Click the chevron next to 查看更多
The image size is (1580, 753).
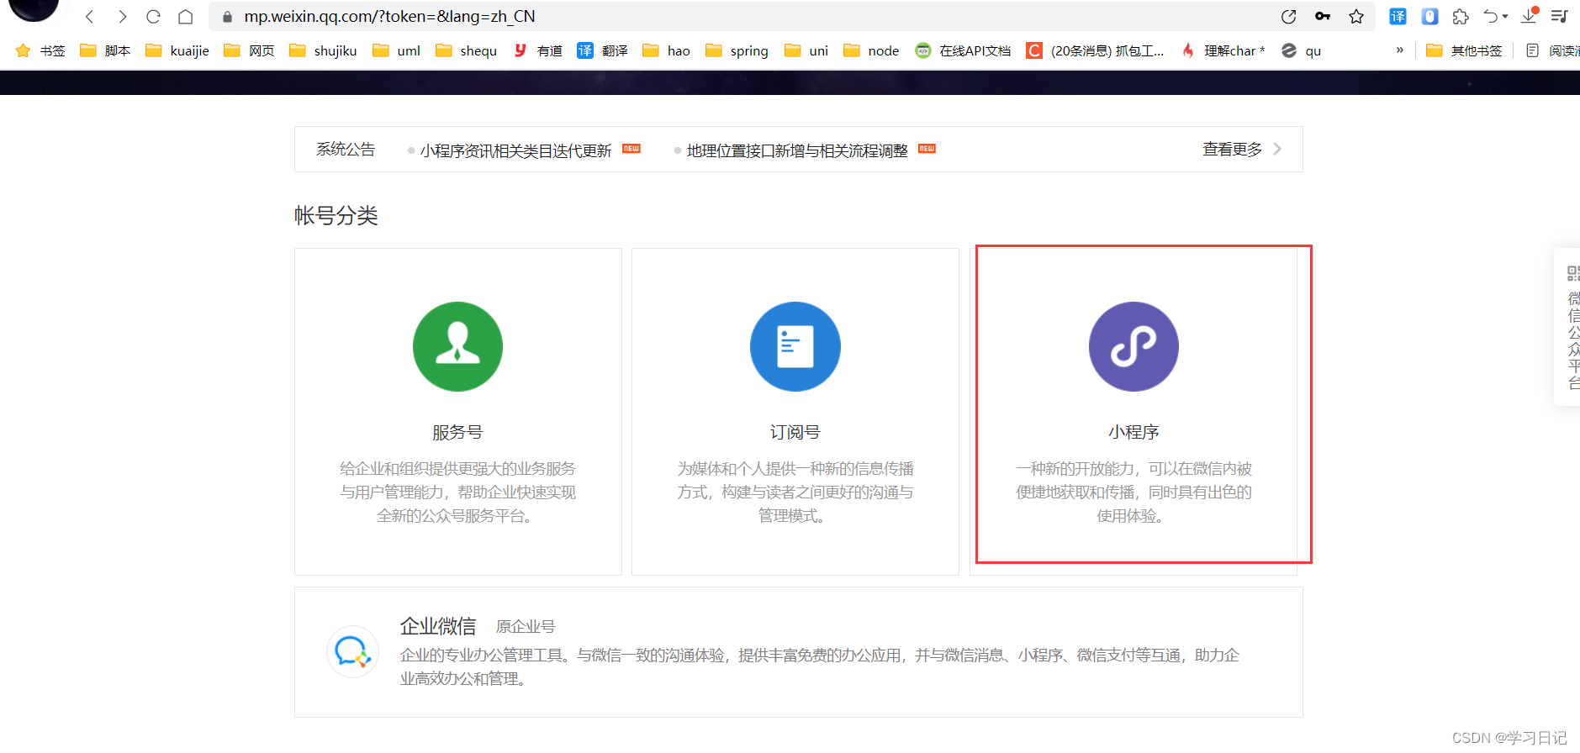point(1277,150)
